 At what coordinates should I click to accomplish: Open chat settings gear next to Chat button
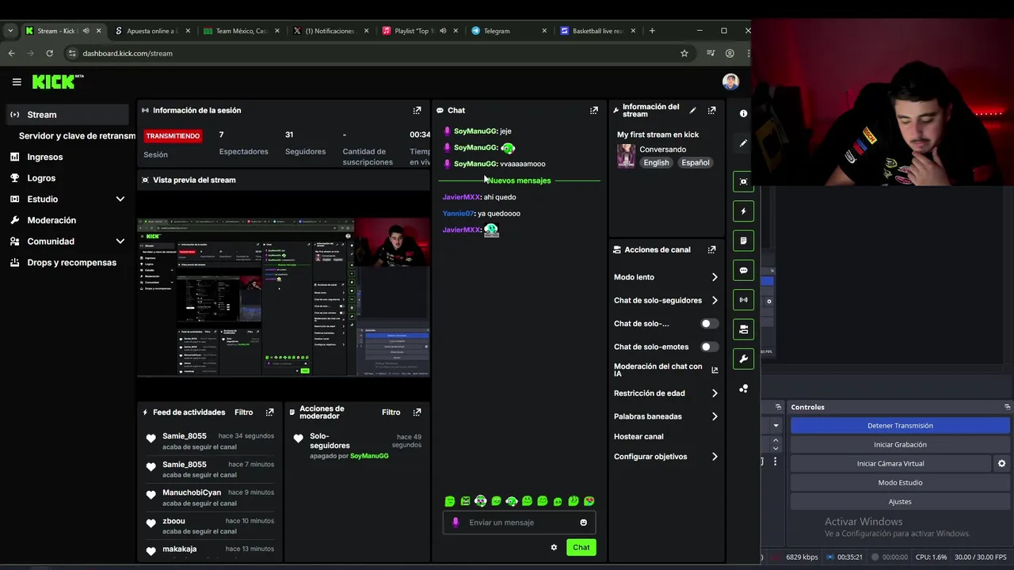click(554, 548)
